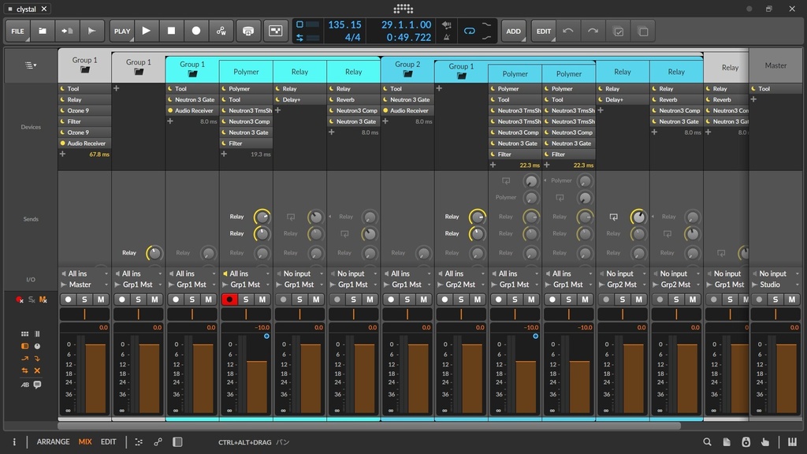This screenshot has height=454, width=807.
Task: Click tempo value 135.15
Action: (x=344, y=24)
